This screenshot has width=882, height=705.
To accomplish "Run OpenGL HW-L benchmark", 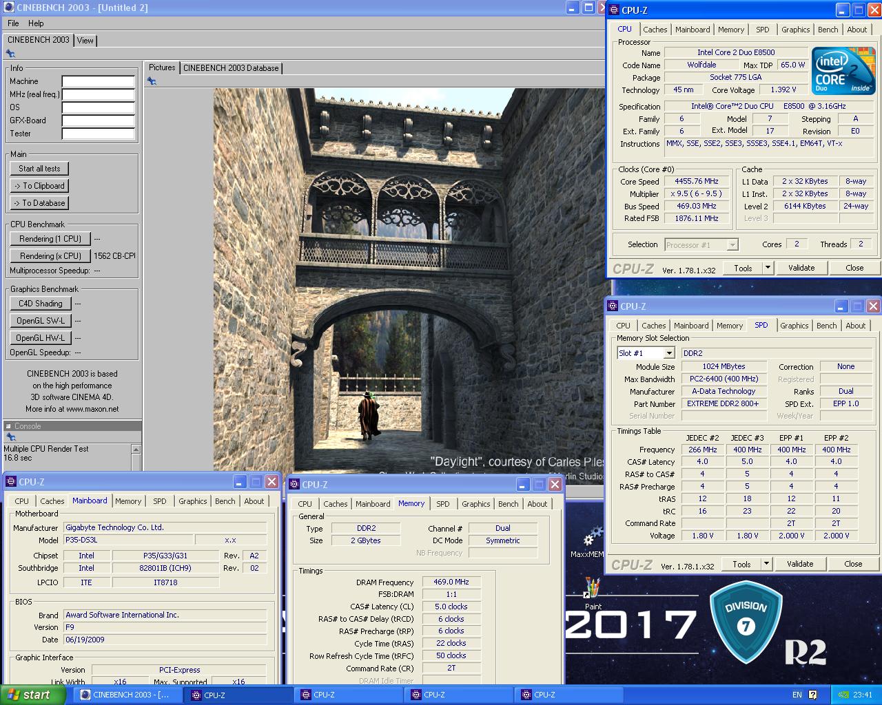I will click(x=40, y=338).
